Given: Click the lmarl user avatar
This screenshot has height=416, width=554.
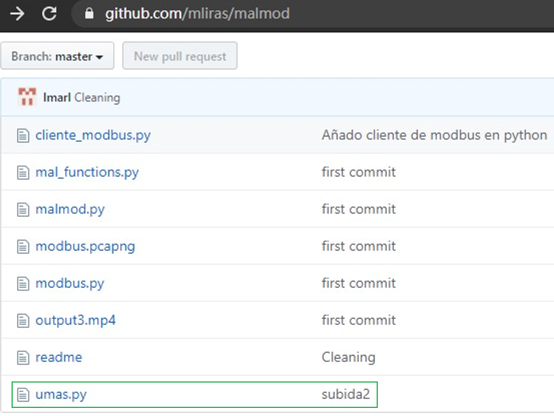Looking at the screenshot, I should pyautogui.click(x=27, y=97).
